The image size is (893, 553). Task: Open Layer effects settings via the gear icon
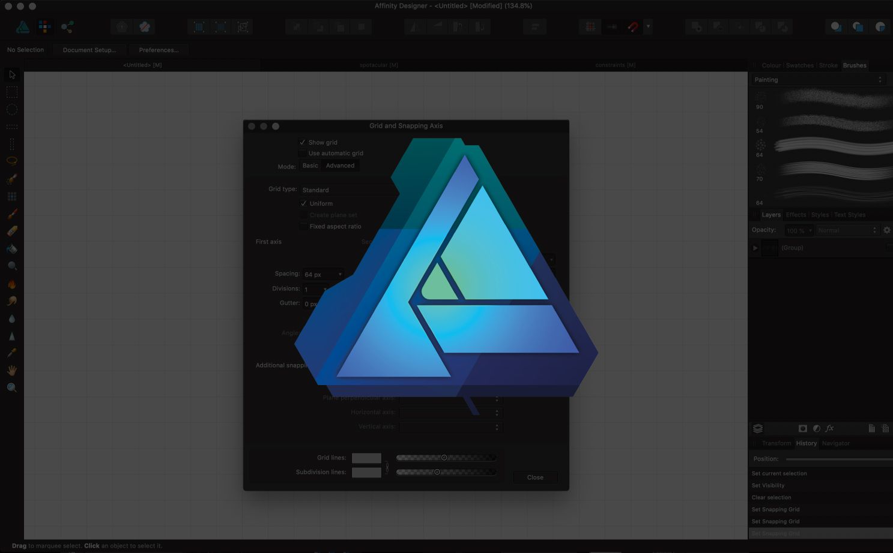(x=887, y=230)
